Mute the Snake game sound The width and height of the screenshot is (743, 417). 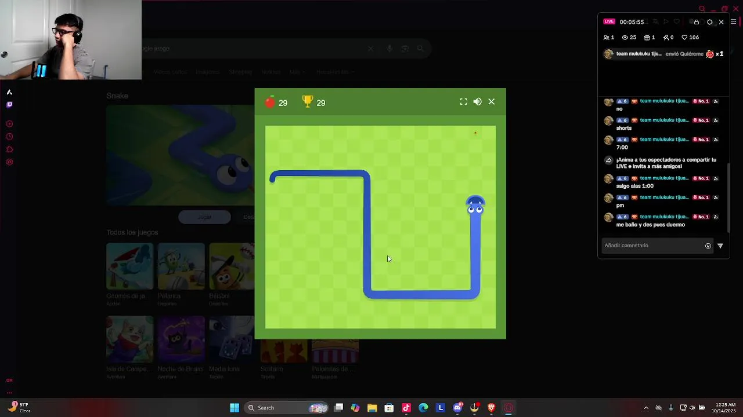coord(477,102)
